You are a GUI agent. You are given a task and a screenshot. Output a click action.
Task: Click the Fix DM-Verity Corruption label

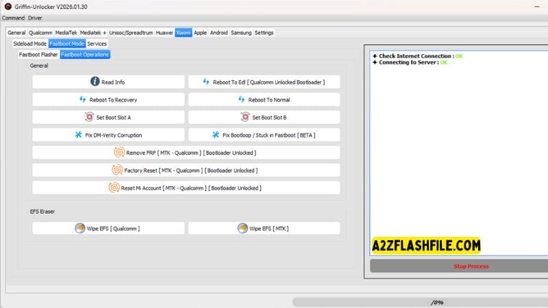point(114,135)
